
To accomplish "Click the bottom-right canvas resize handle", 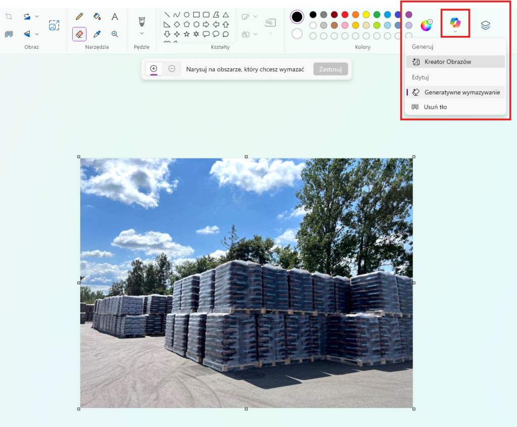I will pyautogui.click(x=414, y=409).
